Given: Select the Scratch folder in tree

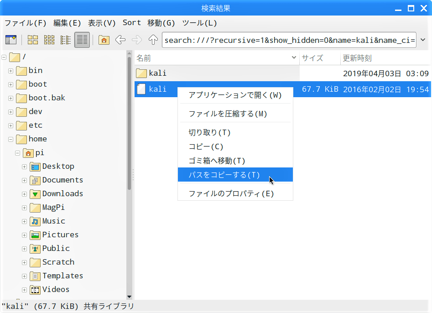Looking at the screenshot, I should [x=52, y=262].
